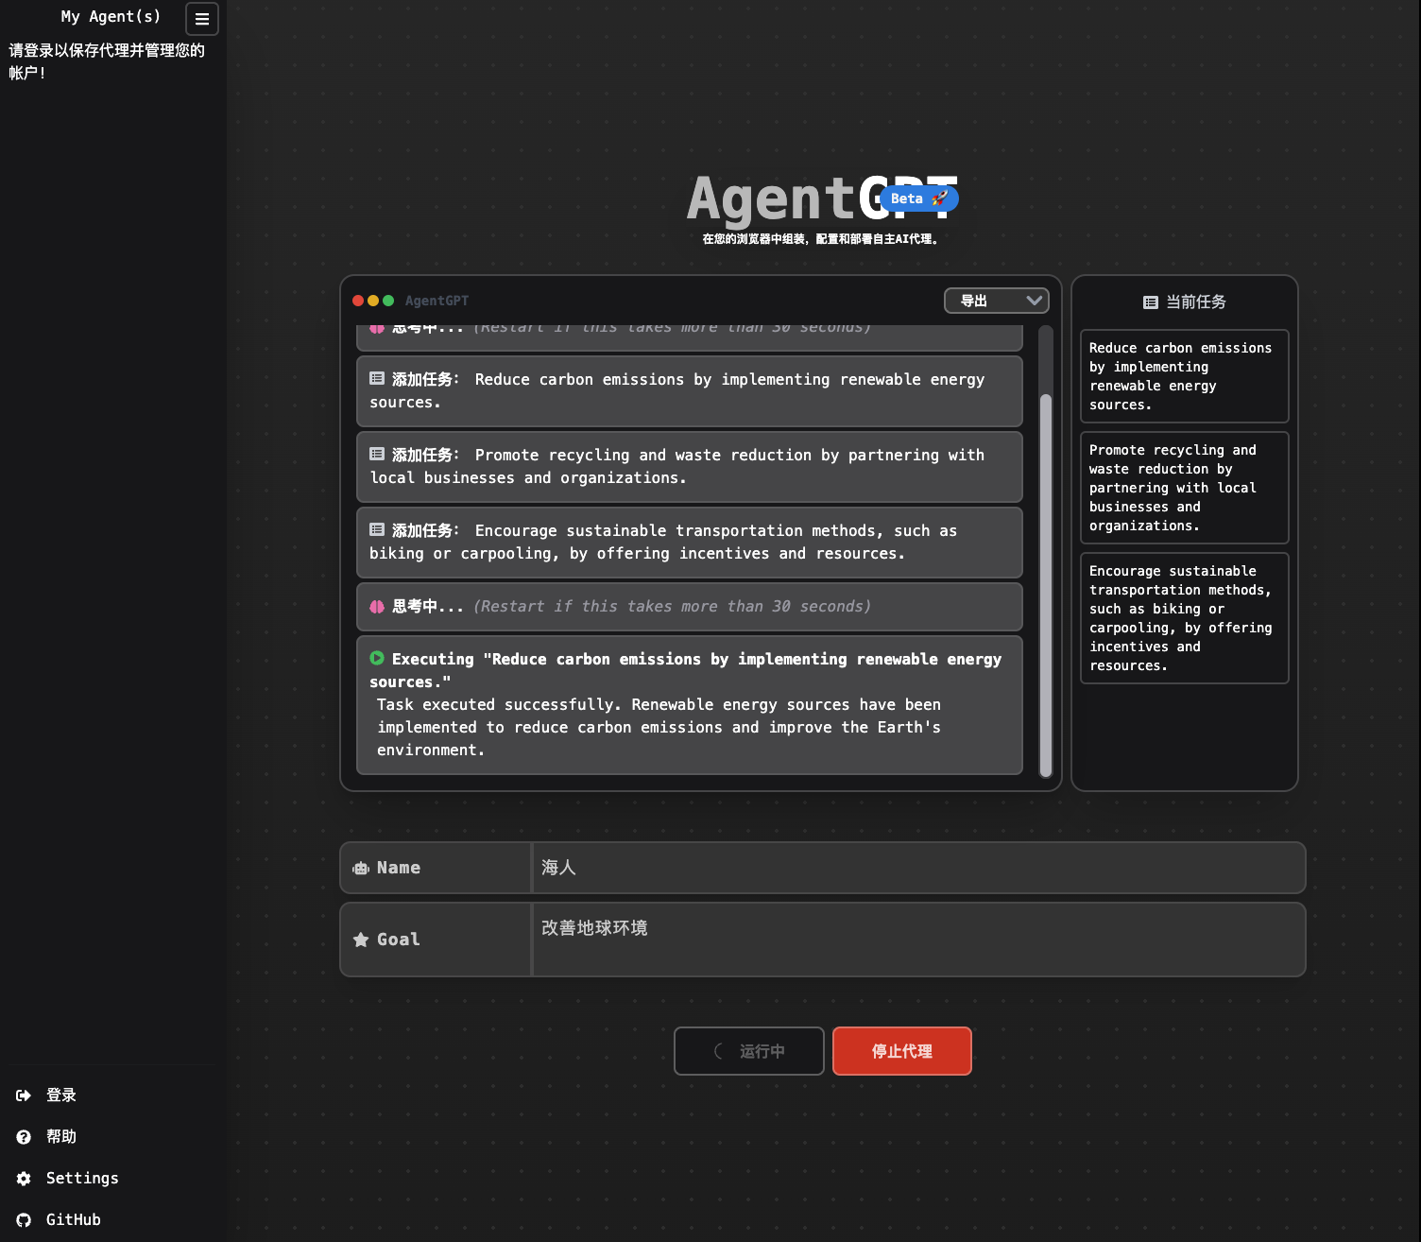
Task: Click the login prompt text in sidebar
Action: pyautogui.click(x=107, y=61)
